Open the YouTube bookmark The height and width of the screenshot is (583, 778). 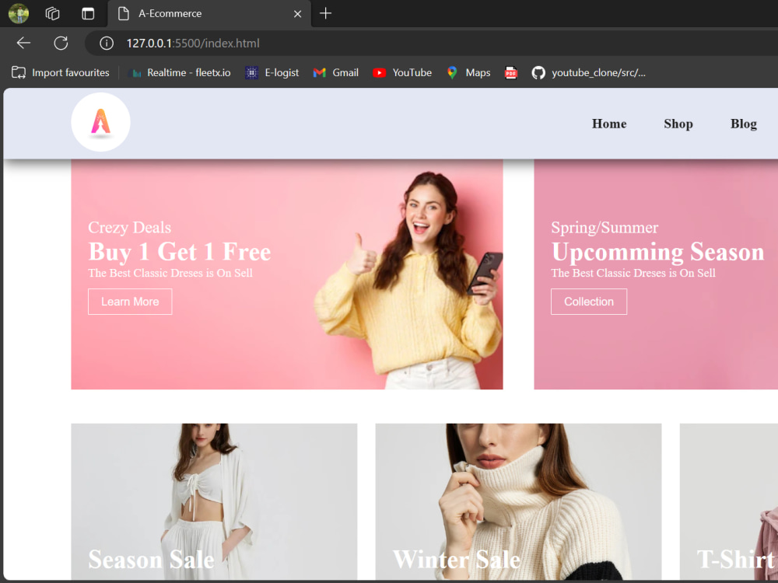coord(402,72)
